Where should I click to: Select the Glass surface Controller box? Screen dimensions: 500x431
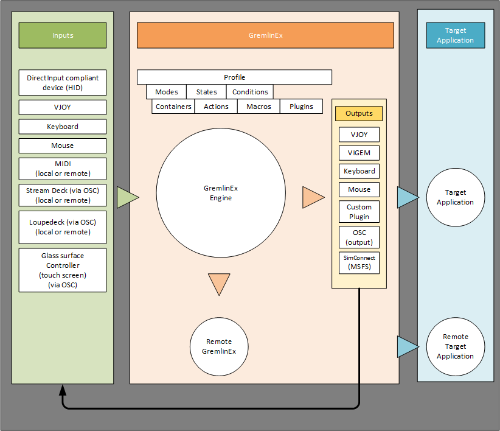pyautogui.click(x=63, y=270)
